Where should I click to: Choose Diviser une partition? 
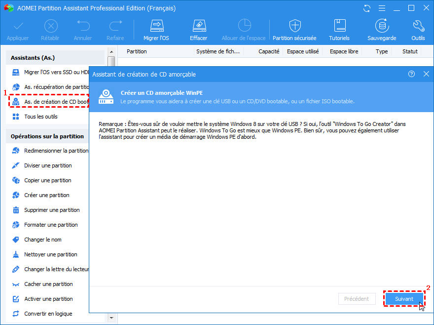[x=41, y=165]
